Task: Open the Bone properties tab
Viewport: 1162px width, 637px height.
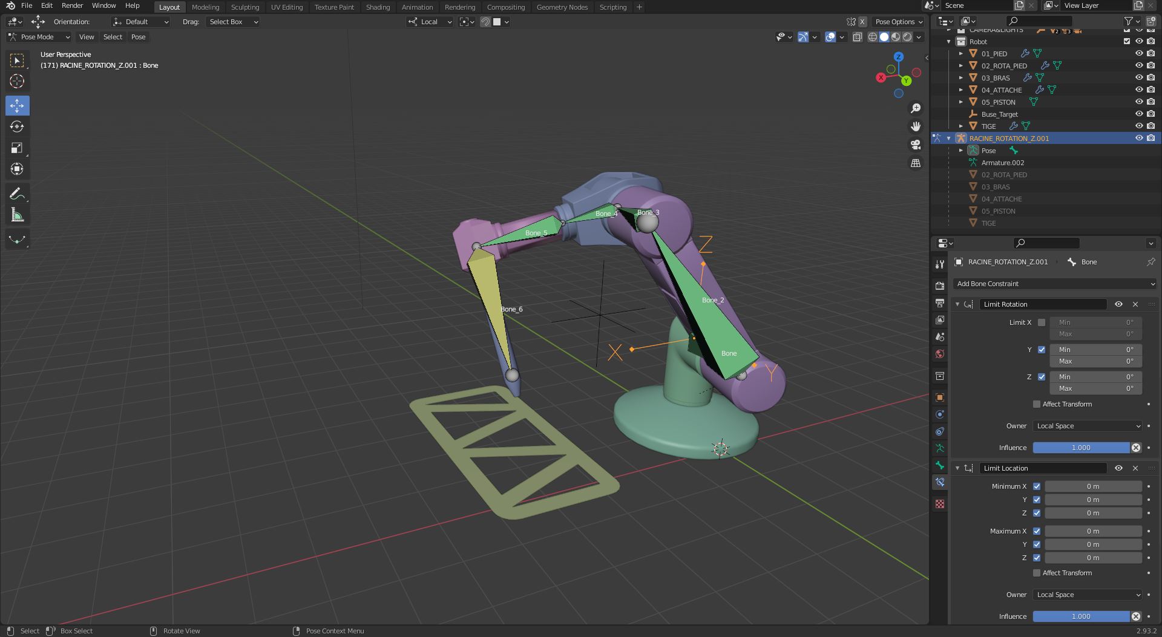Action: 940,465
